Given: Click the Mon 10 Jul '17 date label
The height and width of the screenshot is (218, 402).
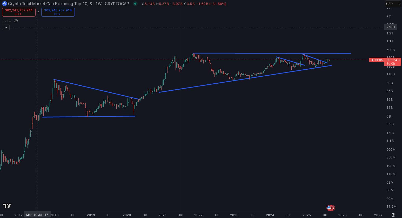Looking at the screenshot, I should (x=37, y=215).
